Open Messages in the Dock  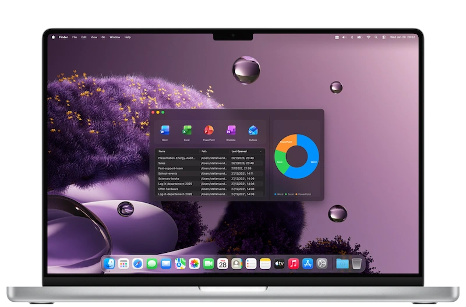(x=152, y=264)
